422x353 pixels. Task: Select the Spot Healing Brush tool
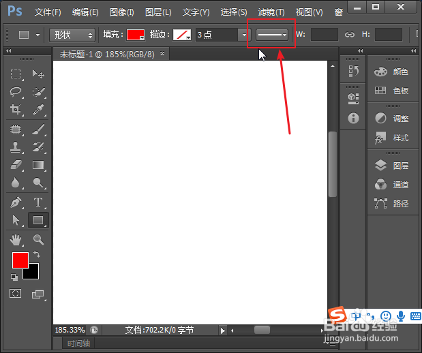click(16, 129)
